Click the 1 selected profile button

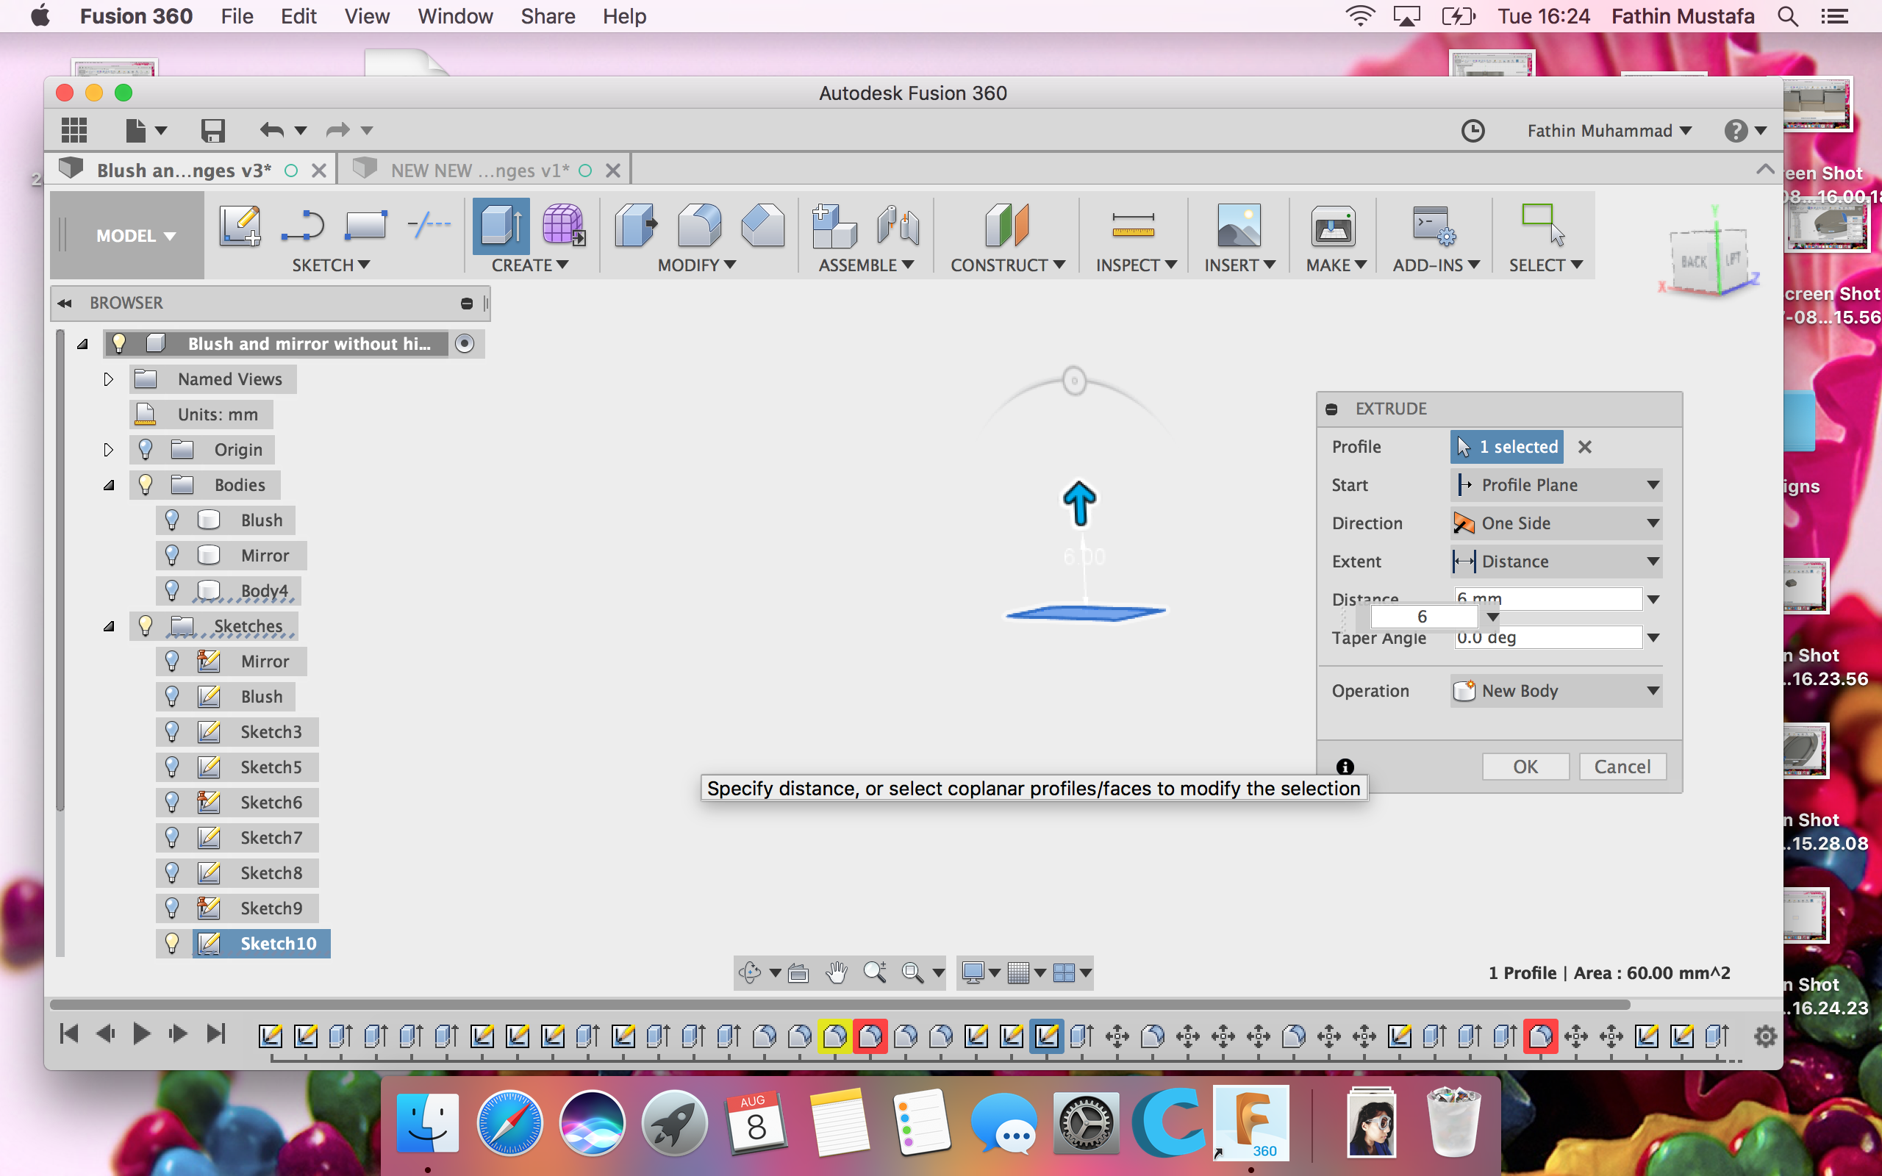tap(1506, 446)
